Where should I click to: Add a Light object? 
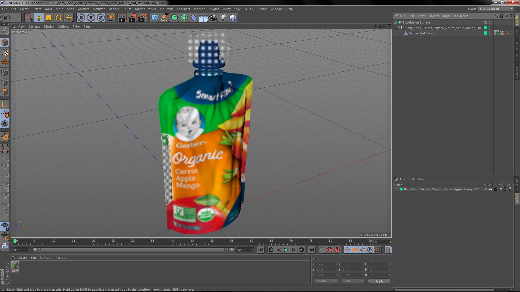point(223,18)
